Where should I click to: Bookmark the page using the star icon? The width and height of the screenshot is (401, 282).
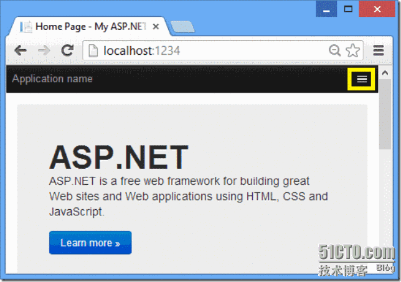tap(353, 50)
